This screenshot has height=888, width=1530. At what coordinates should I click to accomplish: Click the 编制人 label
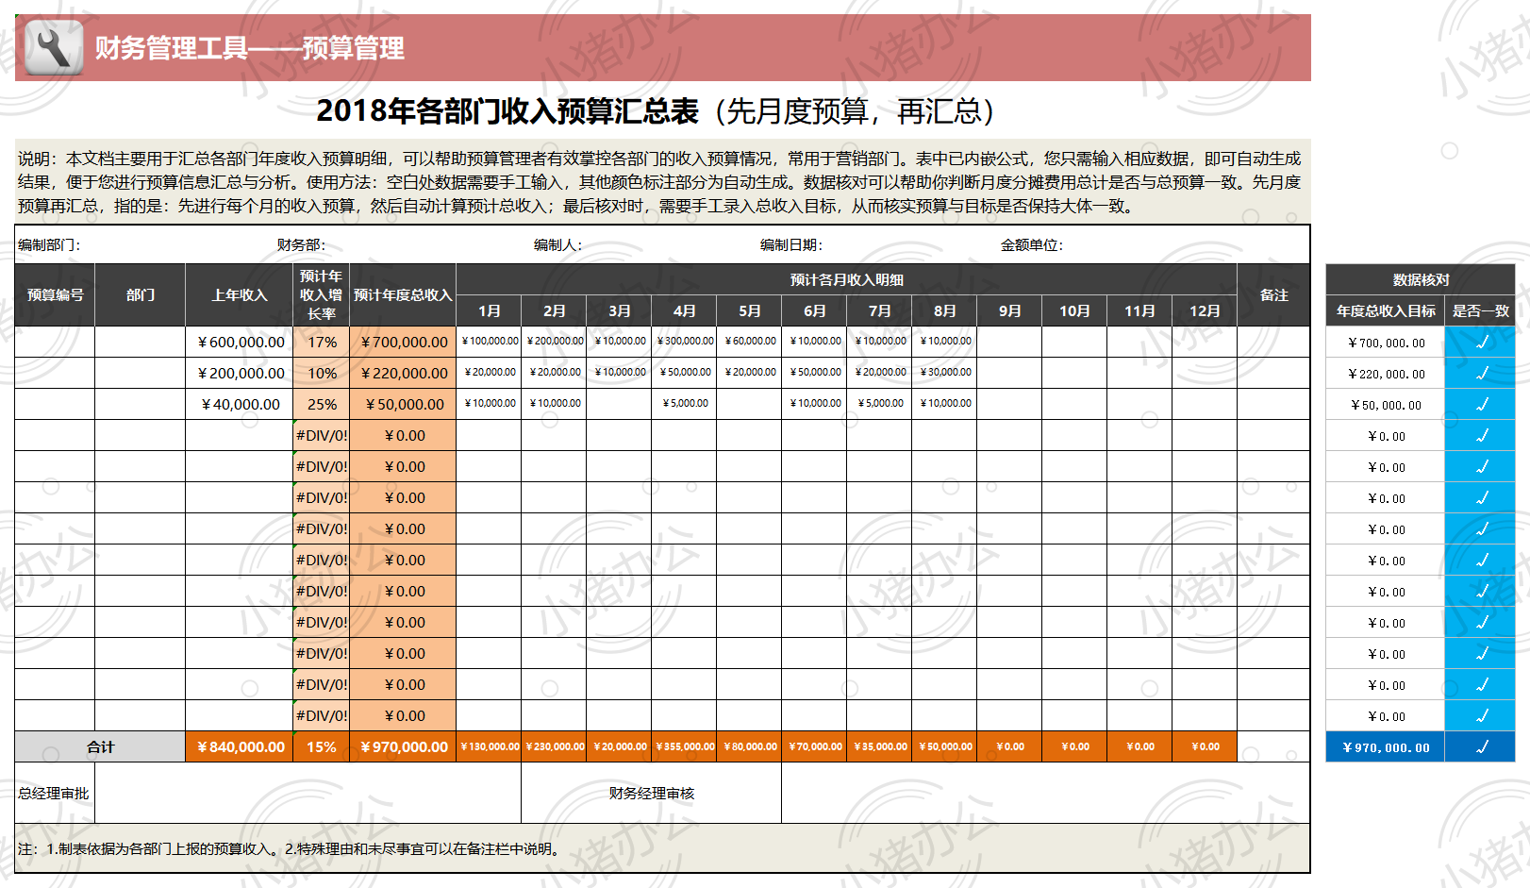tap(557, 245)
